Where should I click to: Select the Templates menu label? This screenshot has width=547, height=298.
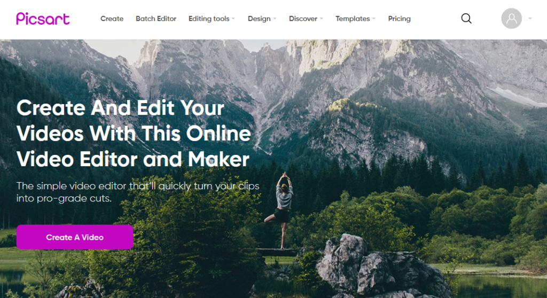pyautogui.click(x=353, y=19)
